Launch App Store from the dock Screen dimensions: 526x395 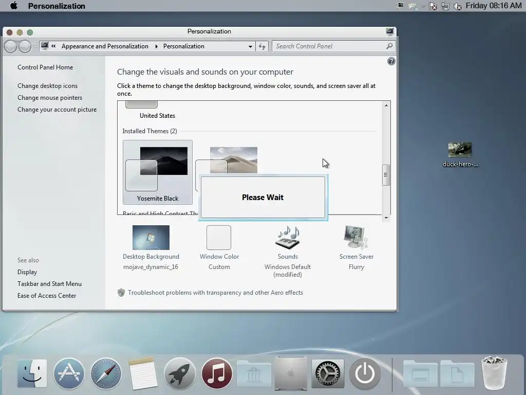pos(69,373)
